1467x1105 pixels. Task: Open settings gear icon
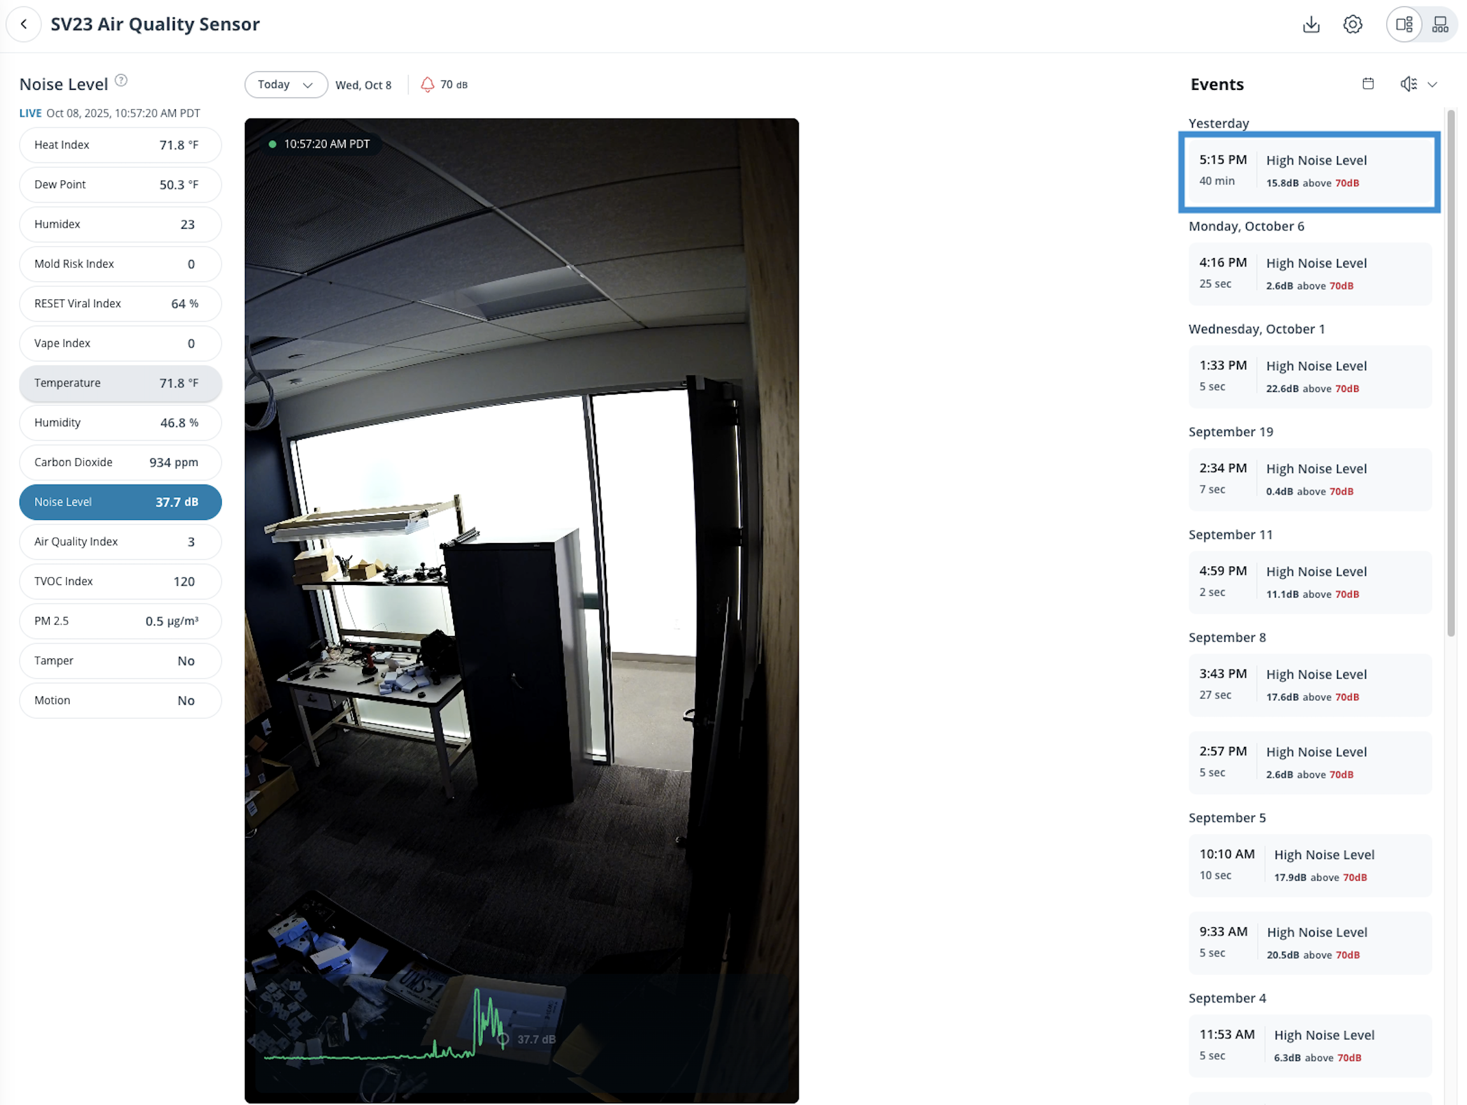click(1352, 25)
